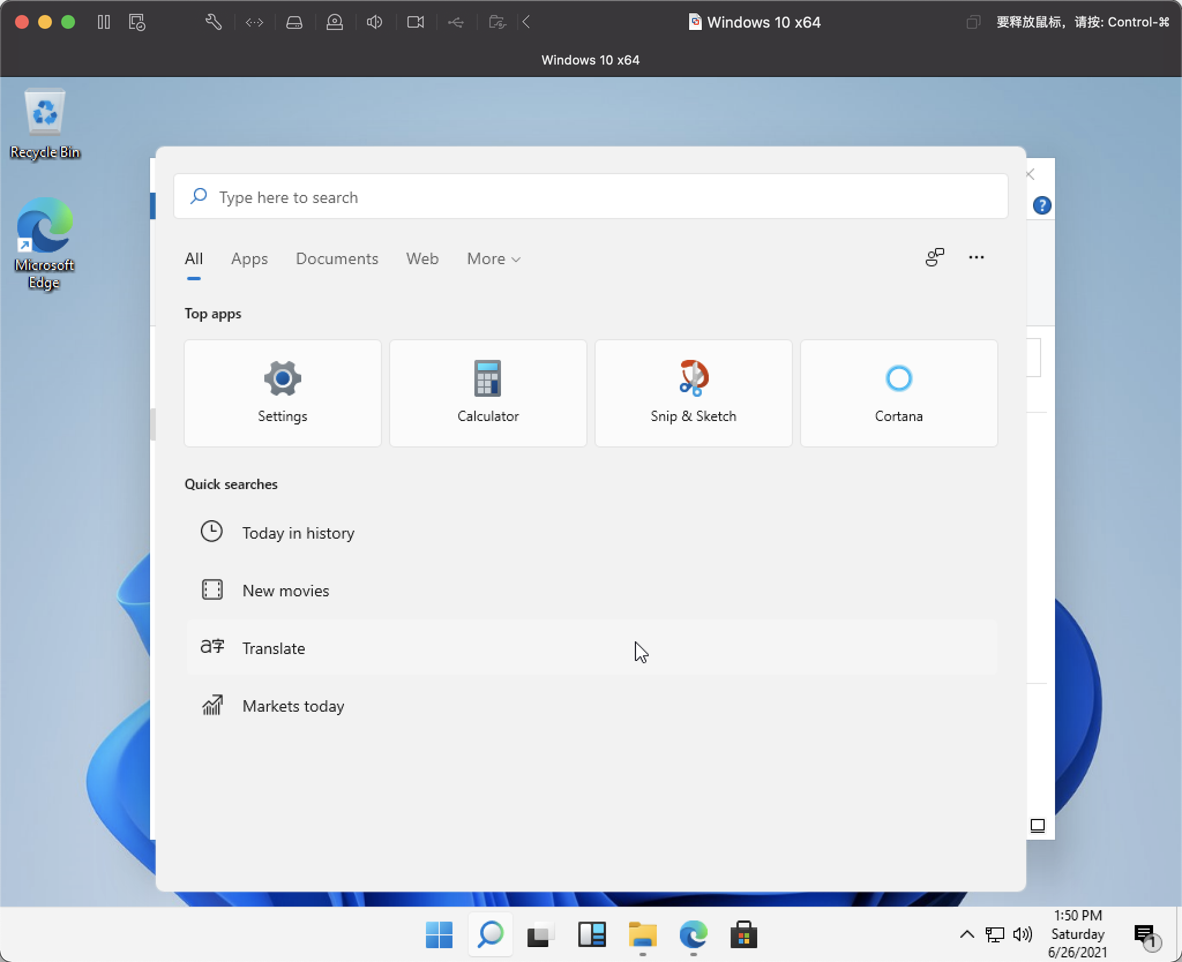Select the Apps filter tab

tap(249, 259)
